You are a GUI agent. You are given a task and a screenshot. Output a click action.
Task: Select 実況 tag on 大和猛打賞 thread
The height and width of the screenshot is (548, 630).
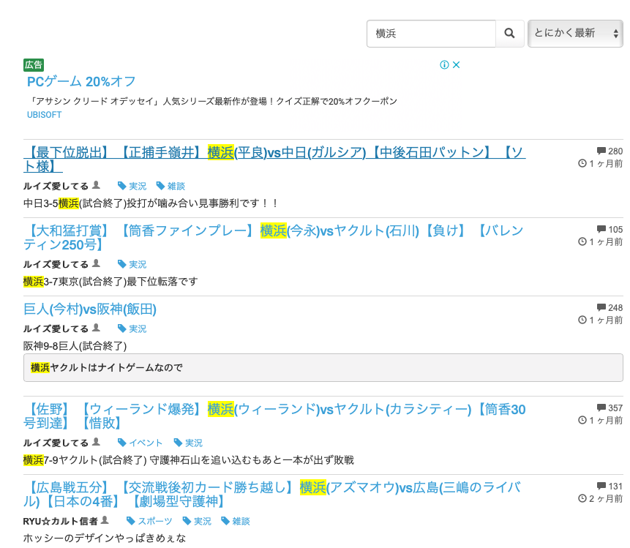tap(132, 264)
